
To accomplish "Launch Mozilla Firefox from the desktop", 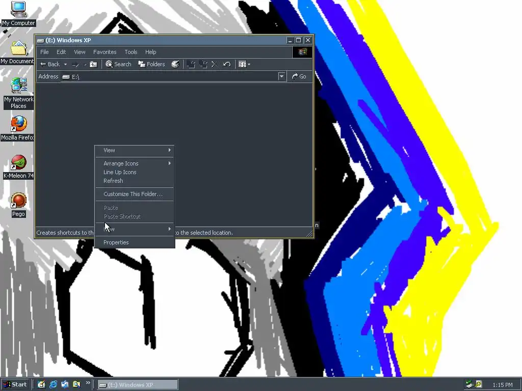I will tap(18, 128).
